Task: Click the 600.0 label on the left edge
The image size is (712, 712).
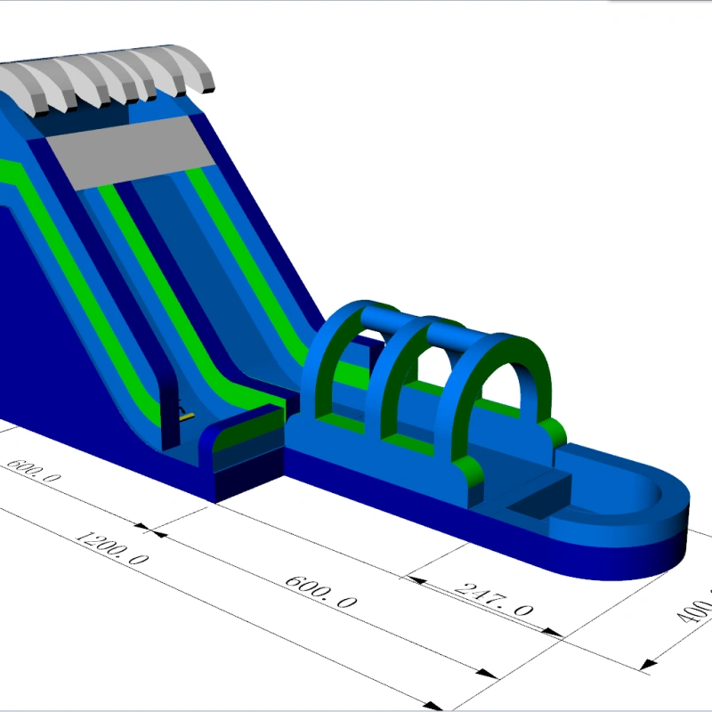Action: coord(34,471)
